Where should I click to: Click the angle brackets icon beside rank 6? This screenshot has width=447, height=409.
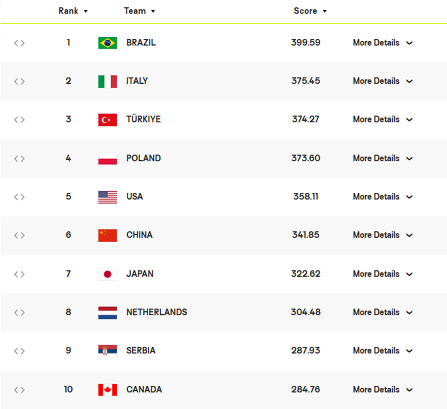pyautogui.click(x=19, y=235)
